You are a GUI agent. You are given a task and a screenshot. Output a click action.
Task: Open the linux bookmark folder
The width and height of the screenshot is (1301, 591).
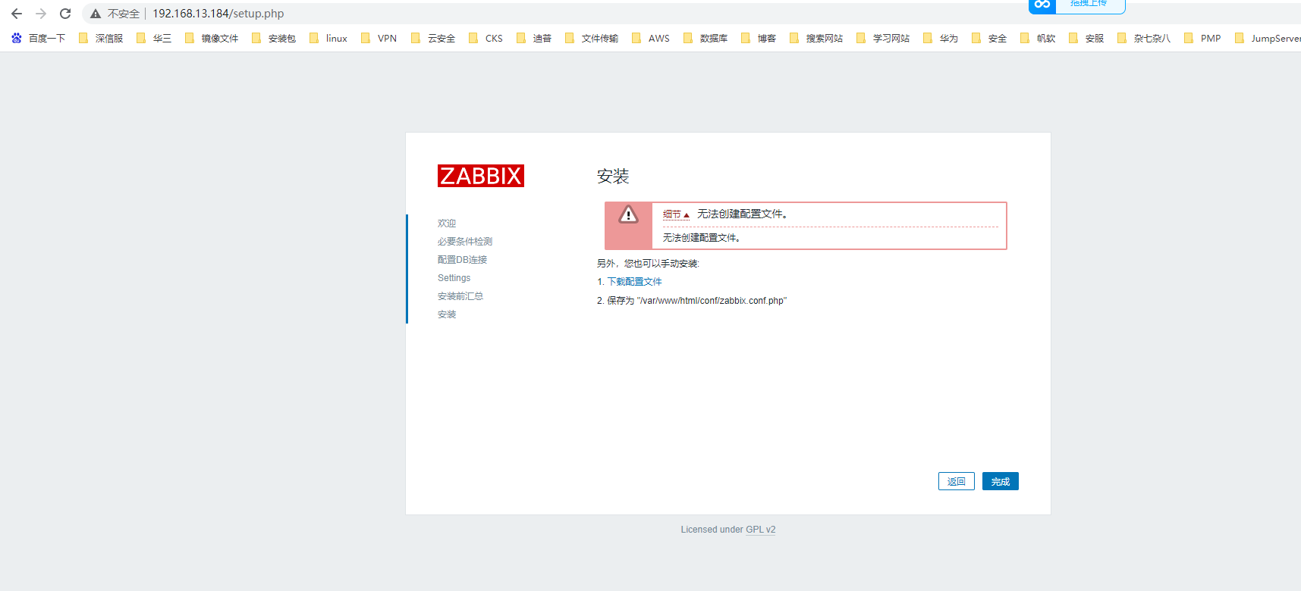[x=328, y=38]
